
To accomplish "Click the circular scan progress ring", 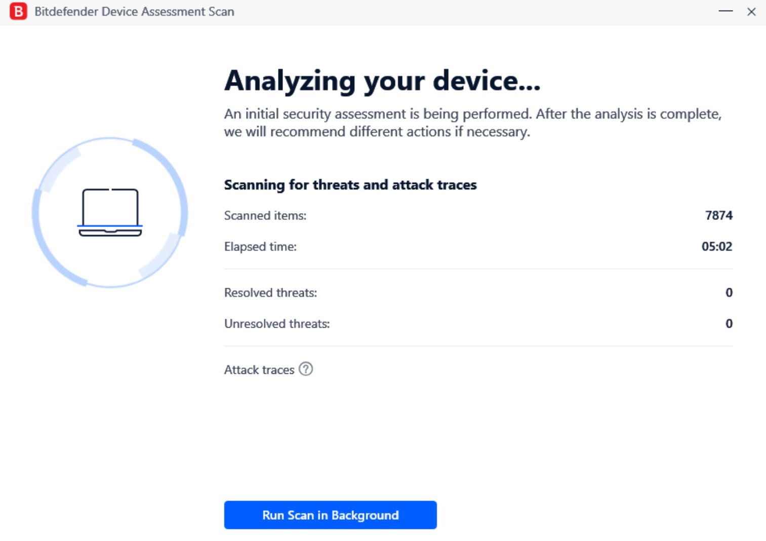I will pos(110,212).
